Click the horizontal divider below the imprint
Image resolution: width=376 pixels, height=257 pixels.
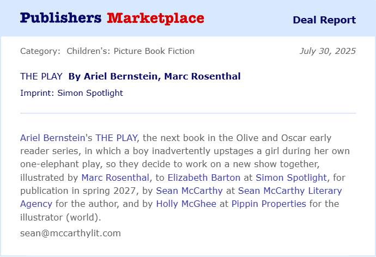pos(188,113)
